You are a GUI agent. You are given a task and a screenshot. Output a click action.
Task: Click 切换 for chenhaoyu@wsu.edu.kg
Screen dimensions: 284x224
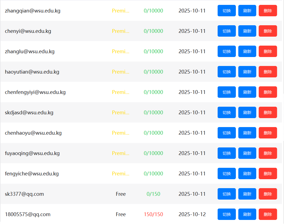(227, 133)
